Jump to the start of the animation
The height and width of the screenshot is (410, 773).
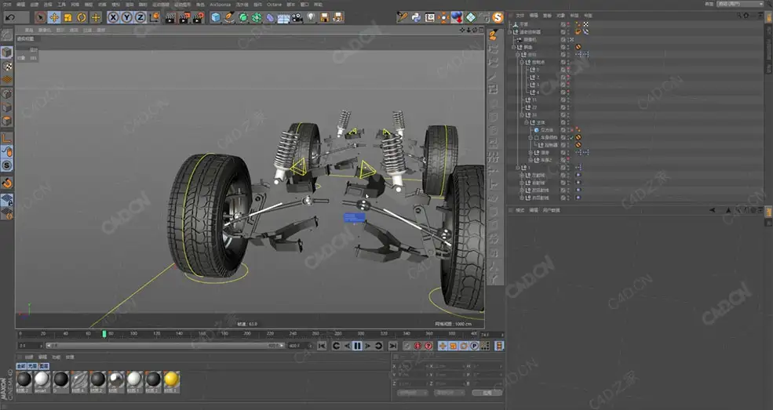point(322,346)
